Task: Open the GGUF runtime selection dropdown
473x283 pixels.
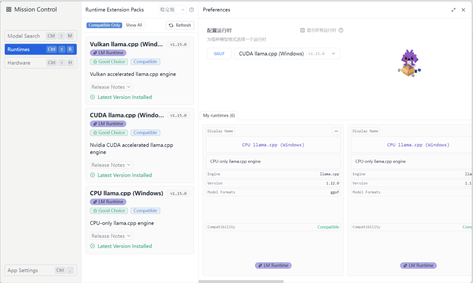Action: click(287, 54)
